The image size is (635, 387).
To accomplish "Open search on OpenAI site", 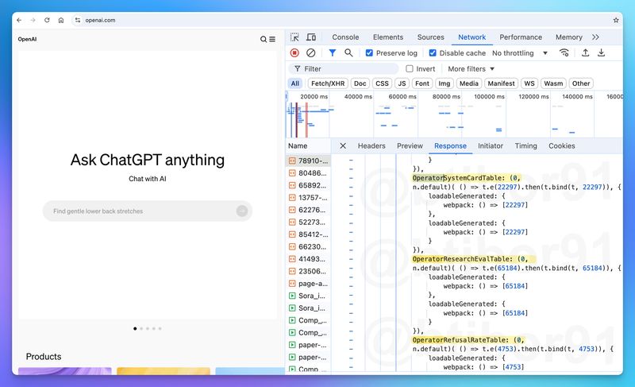I will tap(264, 39).
